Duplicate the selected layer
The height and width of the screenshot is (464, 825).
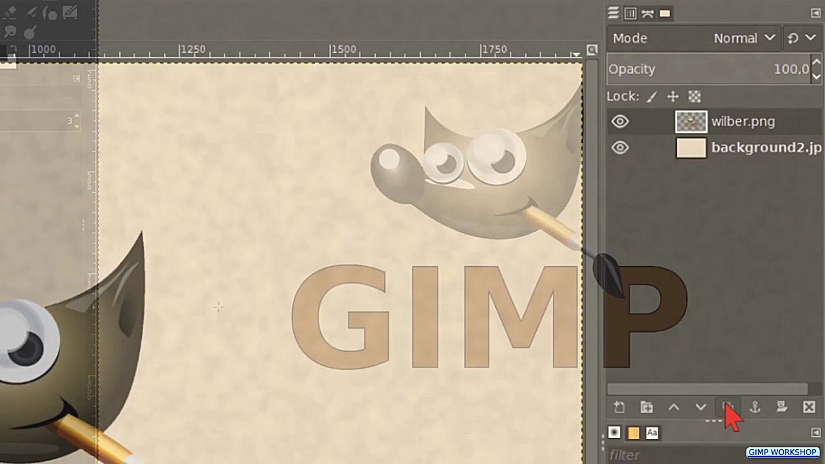click(x=728, y=407)
